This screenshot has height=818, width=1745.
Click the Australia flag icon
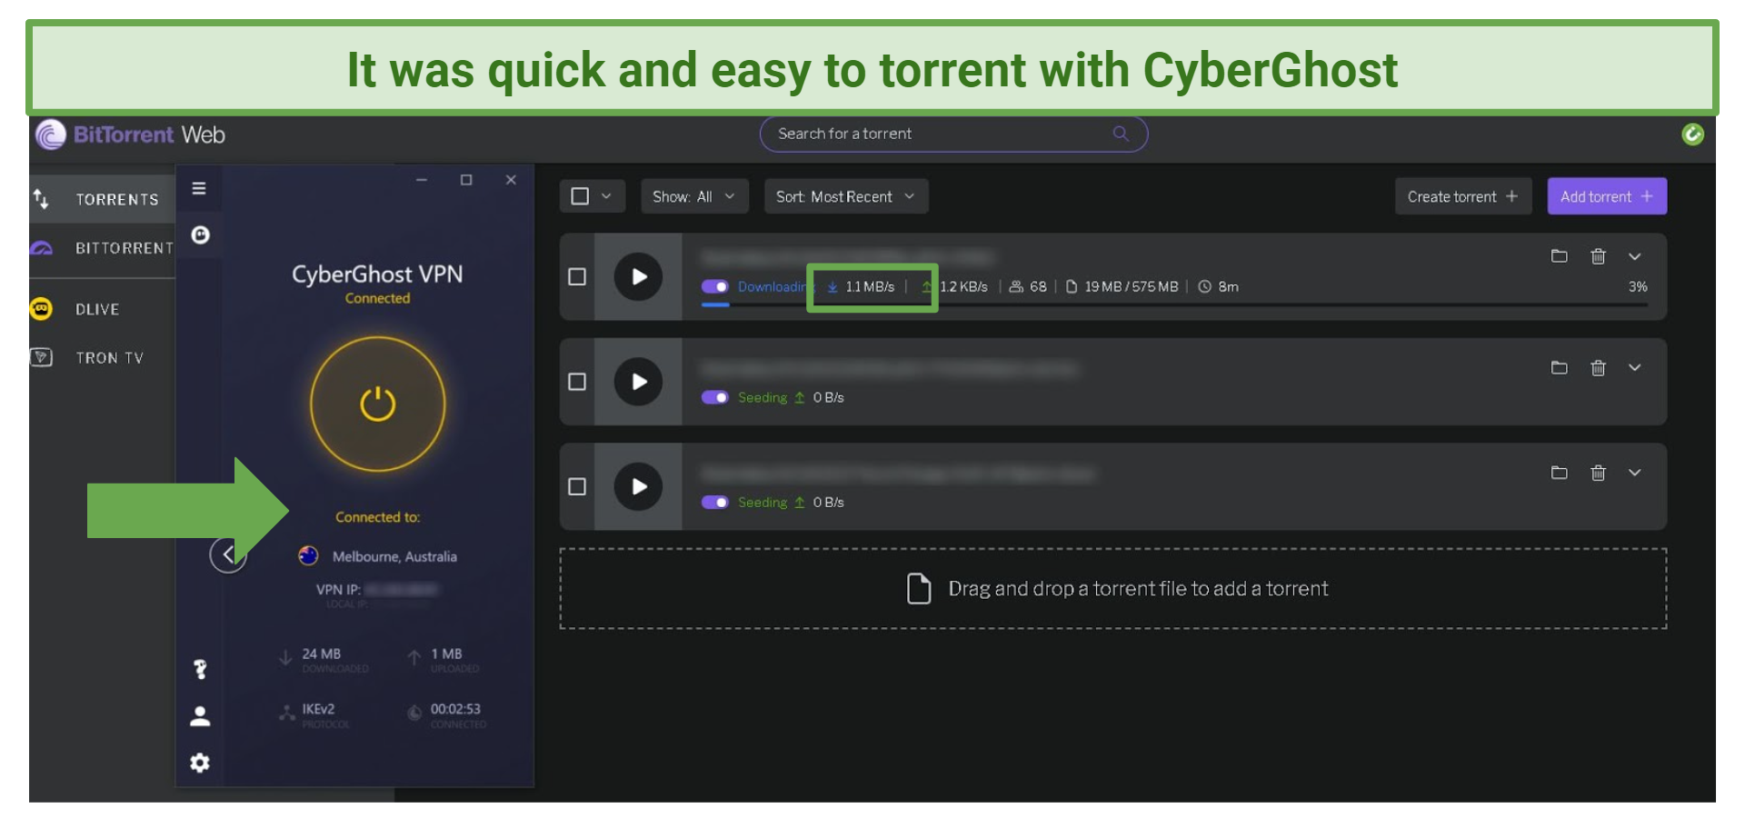click(309, 555)
